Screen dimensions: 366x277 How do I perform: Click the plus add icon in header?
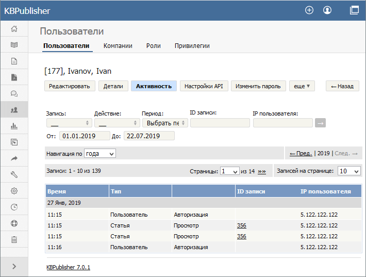pos(309,10)
